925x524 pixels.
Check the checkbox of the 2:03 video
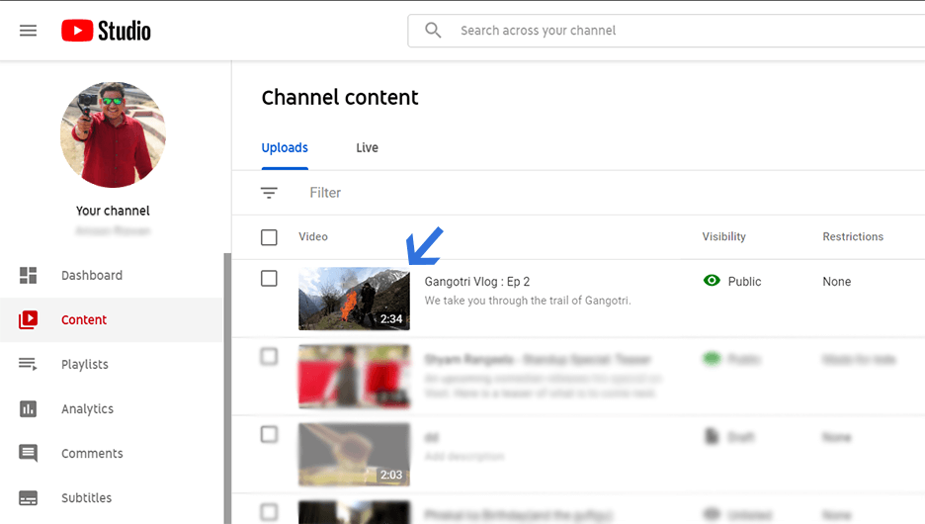tap(269, 434)
